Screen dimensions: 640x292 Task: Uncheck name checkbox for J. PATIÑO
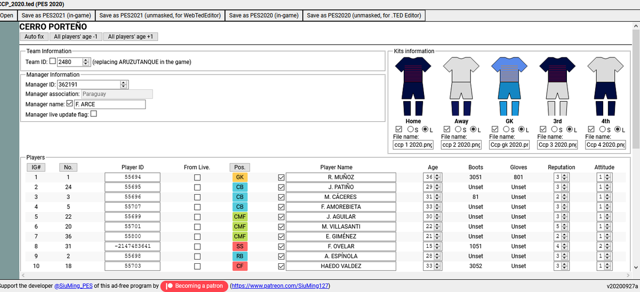[282, 187]
